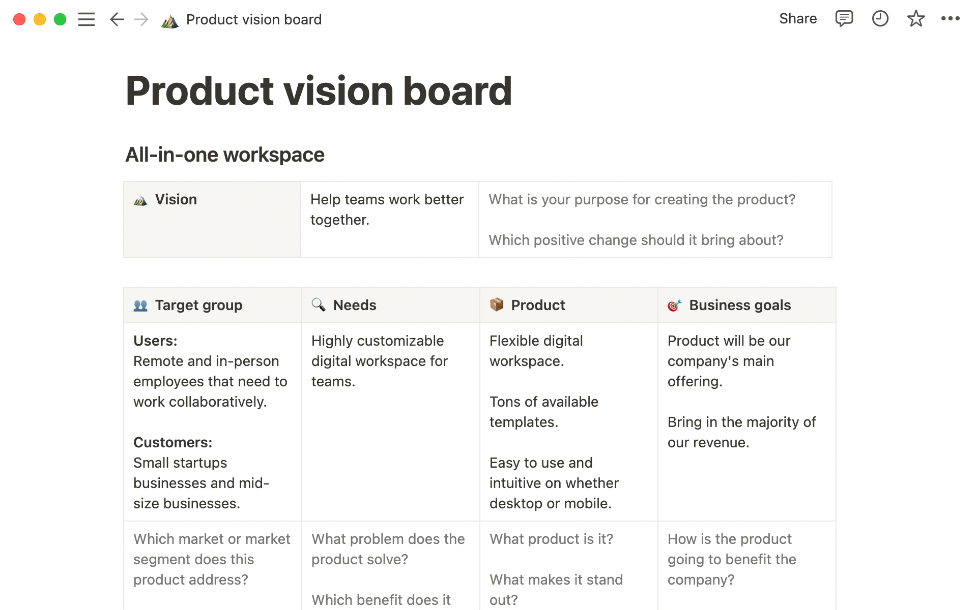Image resolution: width=977 pixels, height=610 pixels.
Task: Open the Product vision board breadcrumb link
Action: (x=253, y=19)
